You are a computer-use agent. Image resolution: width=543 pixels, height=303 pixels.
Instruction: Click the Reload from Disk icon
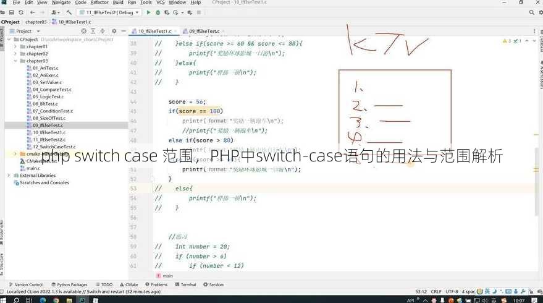(x=21, y=12)
